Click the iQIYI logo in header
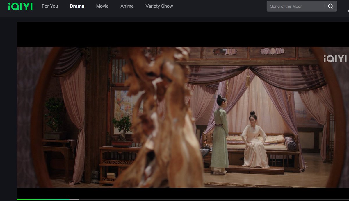Viewport: 349px width, 201px height. tap(20, 6)
